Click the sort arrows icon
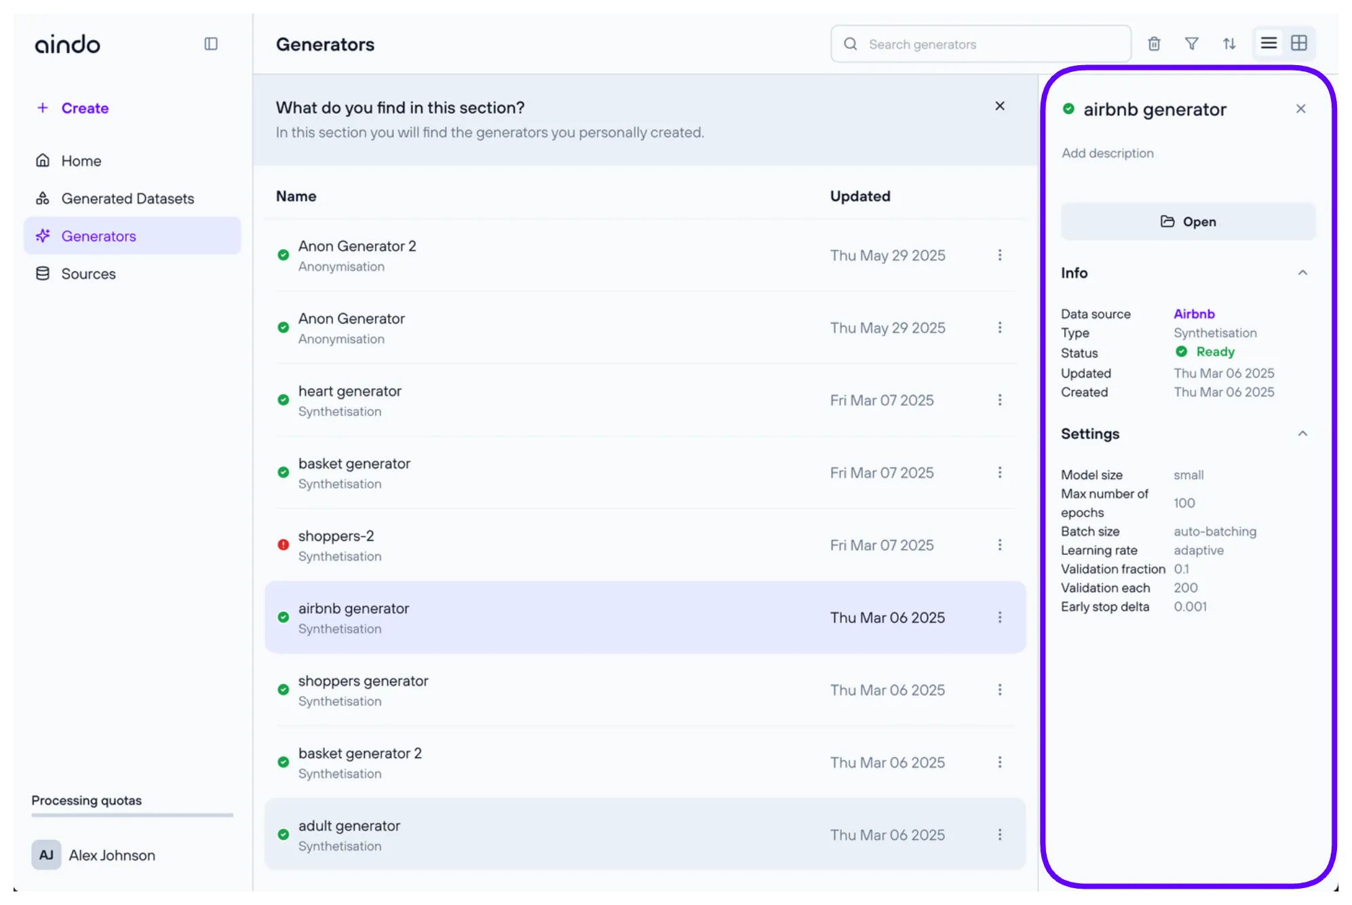1352x905 pixels. tap(1229, 44)
